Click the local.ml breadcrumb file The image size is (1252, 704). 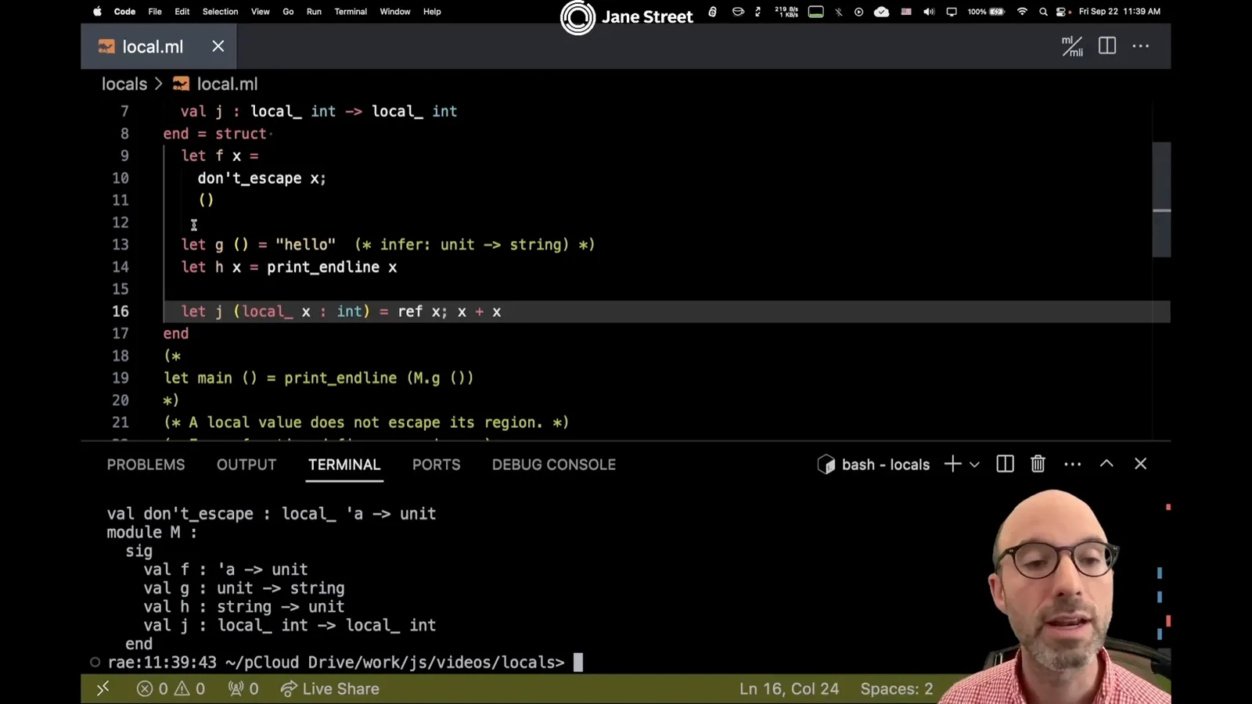227,84
